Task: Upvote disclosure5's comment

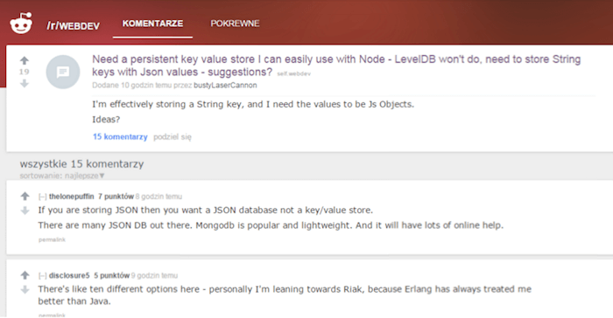Action: click(x=25, y=275)
